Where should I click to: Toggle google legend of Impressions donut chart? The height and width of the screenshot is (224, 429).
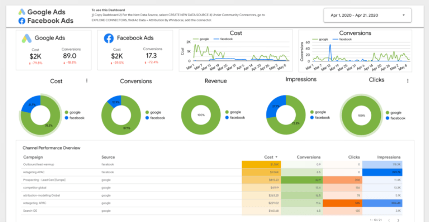(x=318, y=112)
